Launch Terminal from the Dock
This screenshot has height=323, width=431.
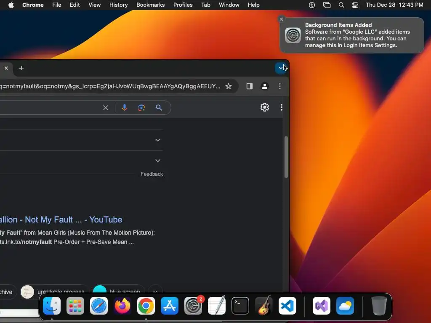click(x=240, y=306)
